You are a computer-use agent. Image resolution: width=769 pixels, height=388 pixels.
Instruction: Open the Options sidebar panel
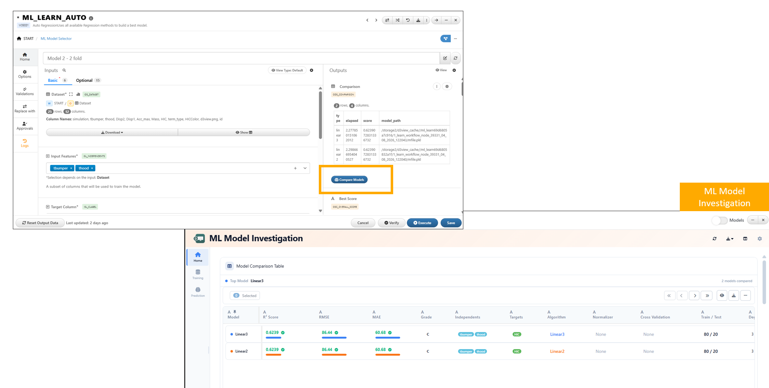click(x=25, y=74)
